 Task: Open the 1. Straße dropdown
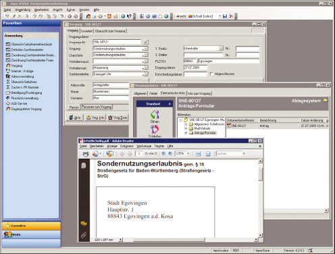pos(221,48)
